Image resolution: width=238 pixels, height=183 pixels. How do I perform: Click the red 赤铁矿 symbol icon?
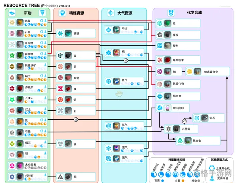point(12,89)
